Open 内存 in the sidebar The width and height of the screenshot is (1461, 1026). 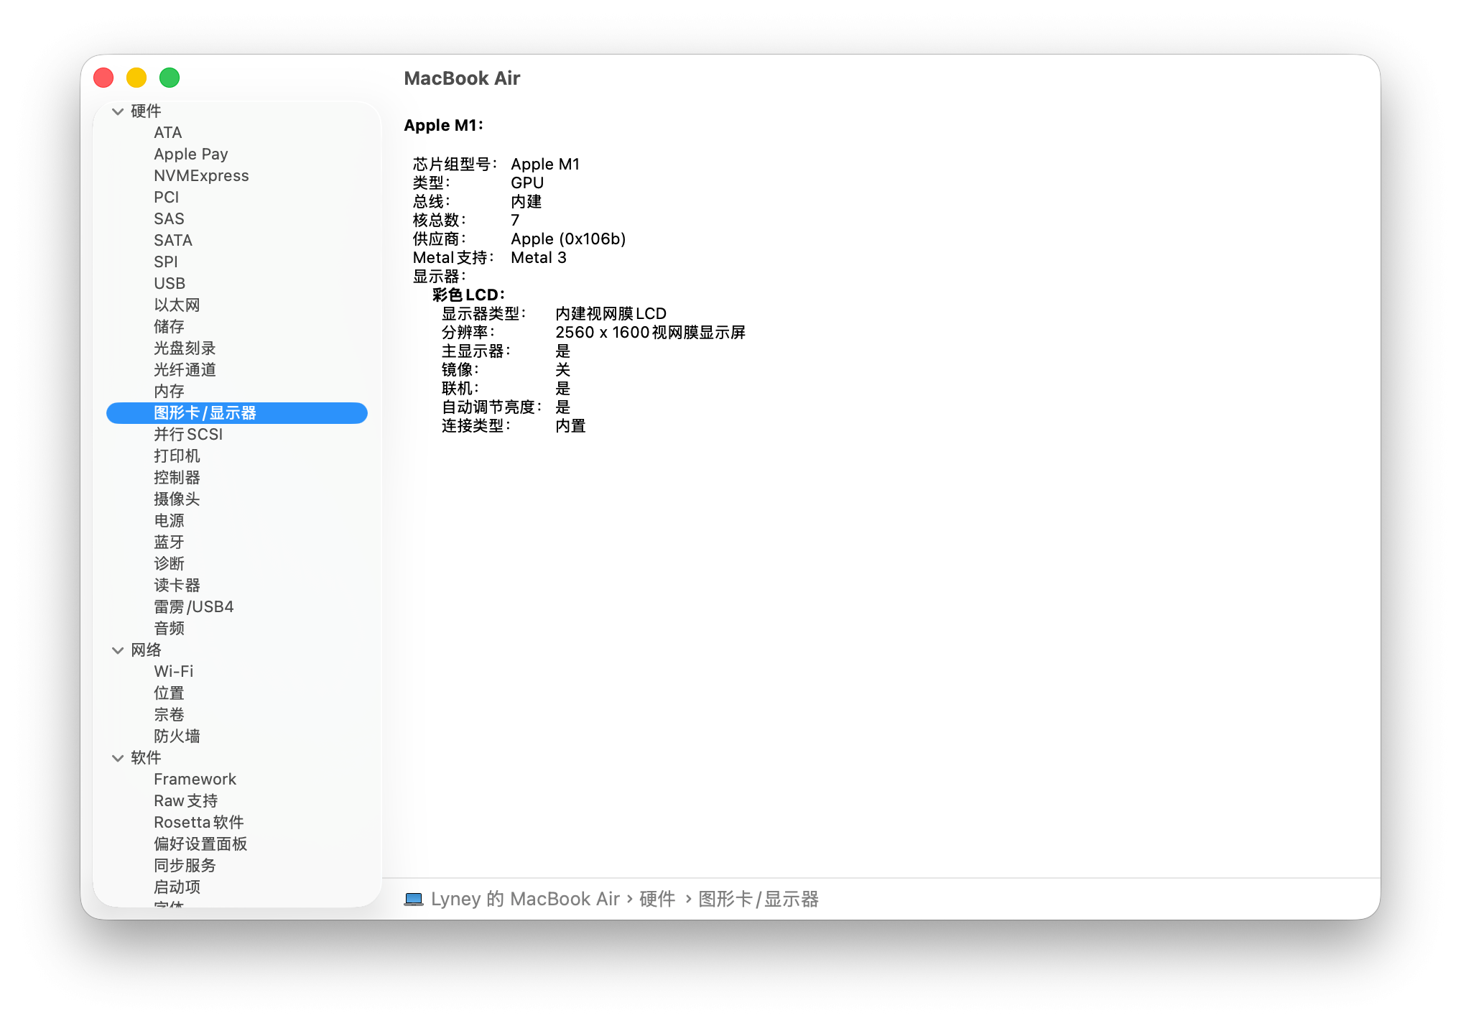coord(169,392)
